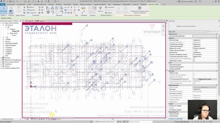
Task: Click the 'Подрезка без линии' button
Action: (205, 79)
